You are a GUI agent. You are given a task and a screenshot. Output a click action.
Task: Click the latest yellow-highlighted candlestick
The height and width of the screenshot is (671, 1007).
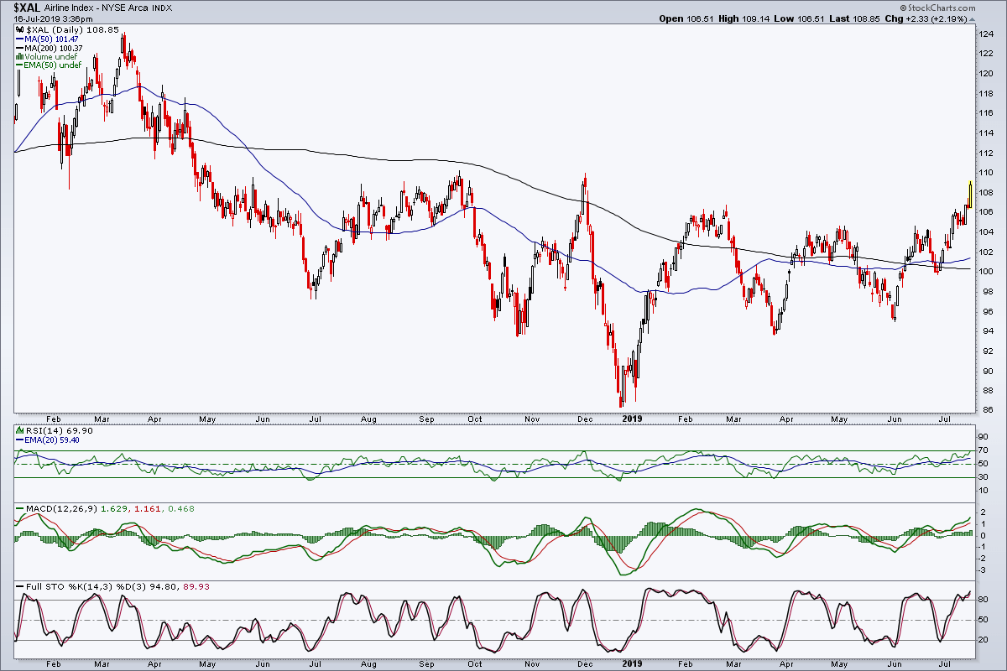pos(970,195)
